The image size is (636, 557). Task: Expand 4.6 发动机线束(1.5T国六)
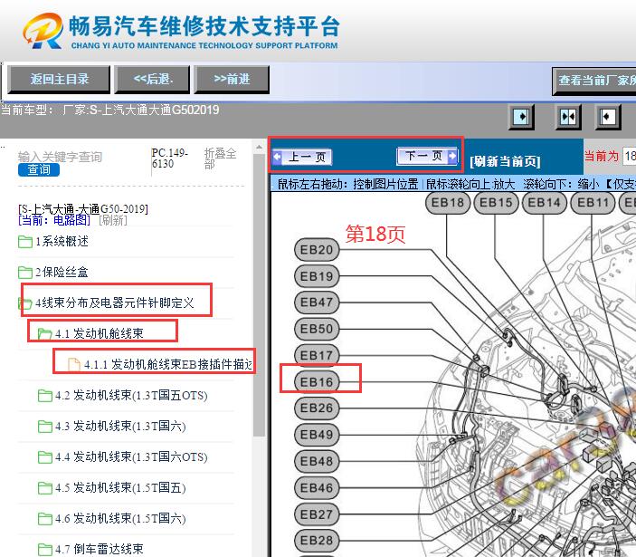(120, 518)
